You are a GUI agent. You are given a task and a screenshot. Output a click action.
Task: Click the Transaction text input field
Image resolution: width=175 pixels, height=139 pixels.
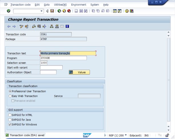click(68, 53)
